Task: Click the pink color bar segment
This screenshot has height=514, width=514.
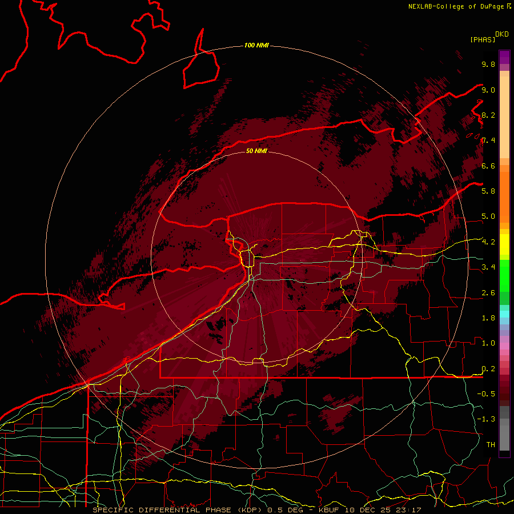Action: (504, 346)
